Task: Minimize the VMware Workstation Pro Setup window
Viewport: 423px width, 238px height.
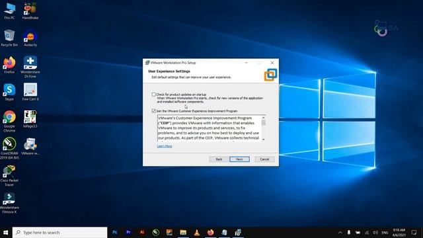Action: click(246, 63)
